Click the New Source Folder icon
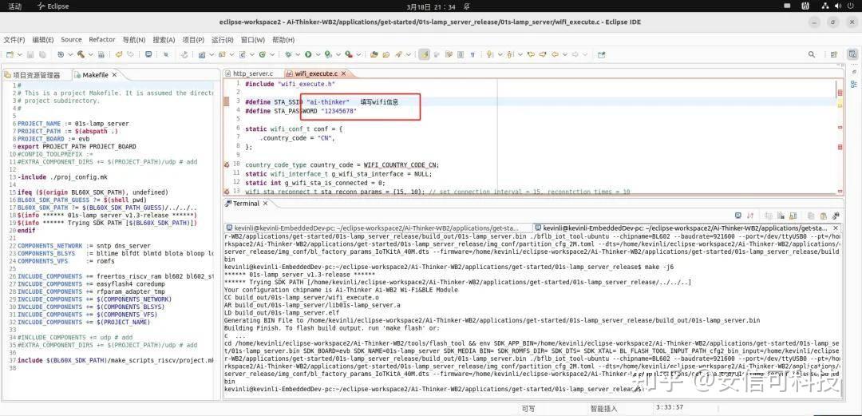The width and height of the screenshot is (862, 416). (x=222, y=54)
